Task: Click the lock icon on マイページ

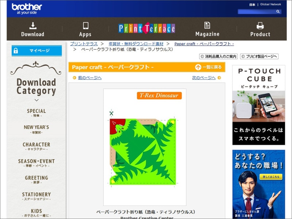Action: click(x=17, y=51)
